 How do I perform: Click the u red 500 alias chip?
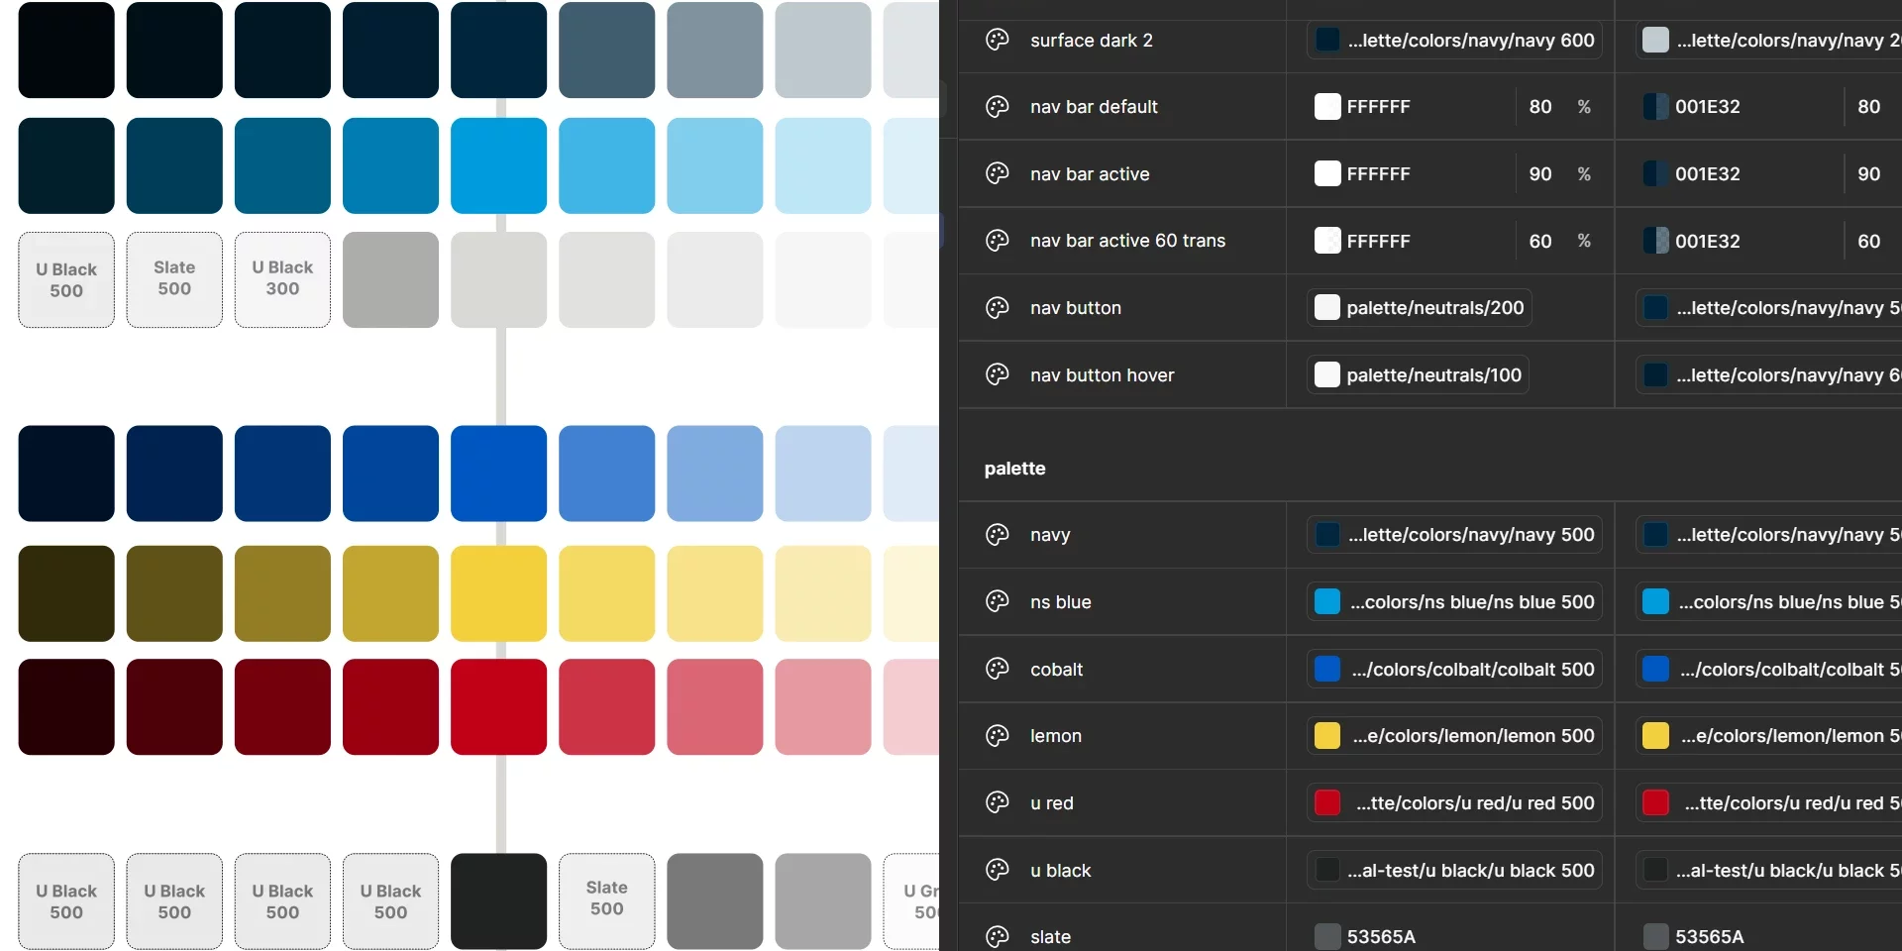(1454, 802)
